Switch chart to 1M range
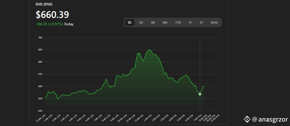Image resolution: width=290 pixels, height=126 pixels. pyautogui.click(x=153, y=22)
